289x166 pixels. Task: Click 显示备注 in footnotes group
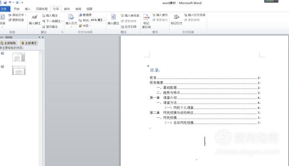click(50, 27)
